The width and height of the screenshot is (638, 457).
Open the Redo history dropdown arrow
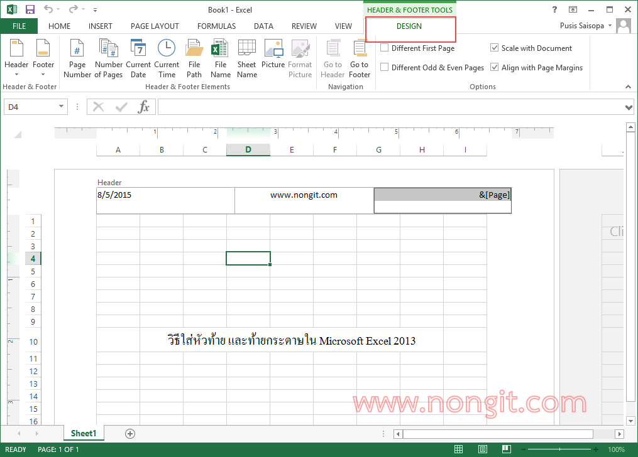pos(83,9)
